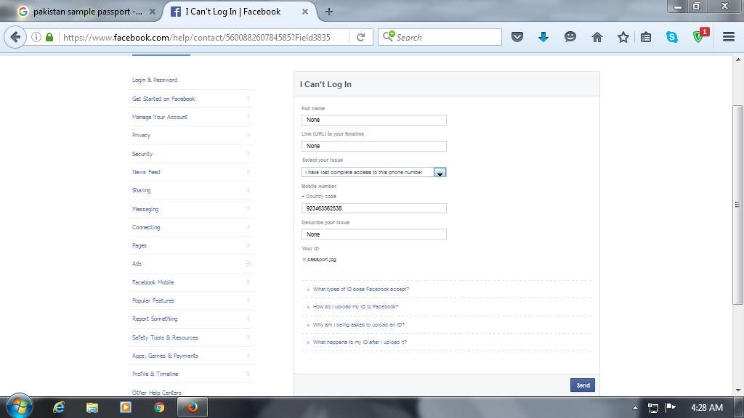Viewport: 744px width, 418px height.
Task: Submit the form with Send button
Action: [582, 385]
